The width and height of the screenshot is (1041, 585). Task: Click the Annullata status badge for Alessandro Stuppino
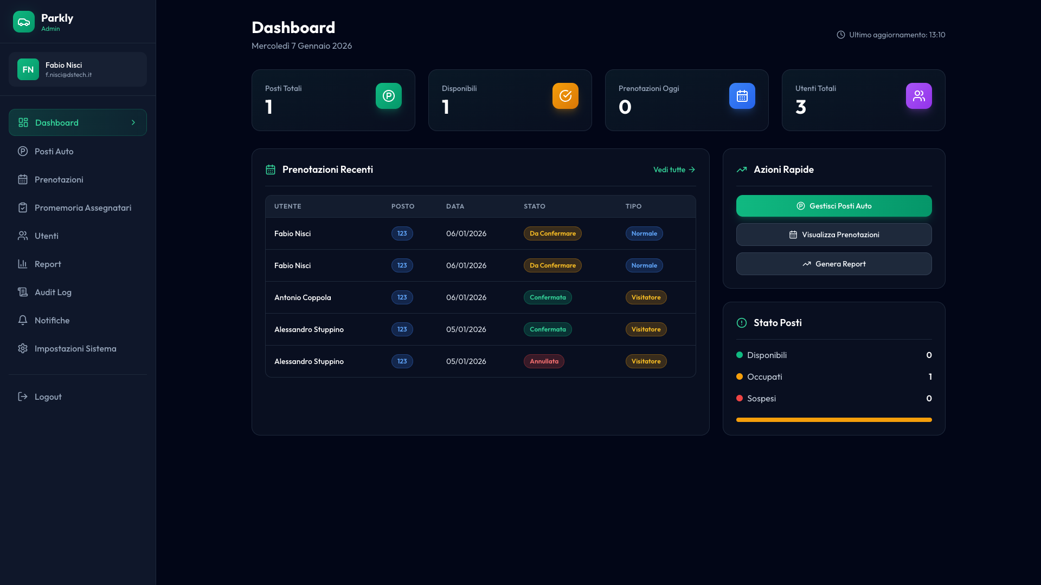point(544,361)
